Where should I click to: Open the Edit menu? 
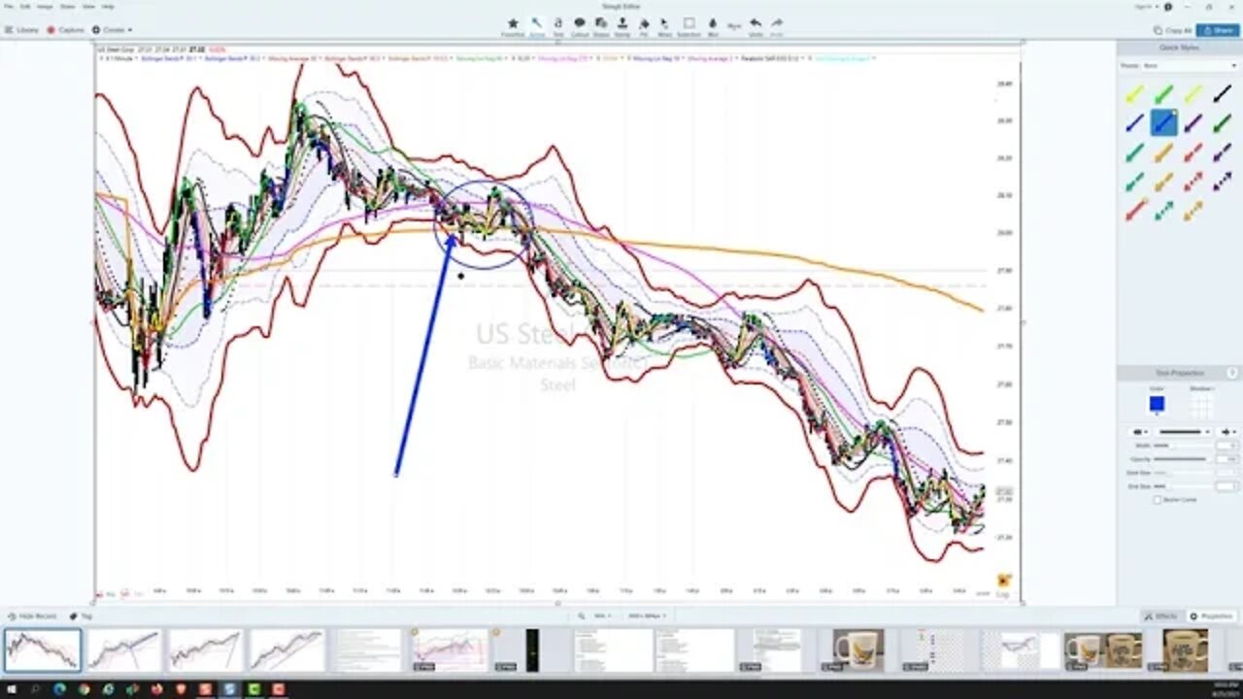[26, 6]
